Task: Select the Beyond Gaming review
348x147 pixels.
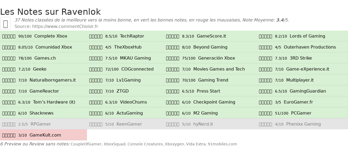Action: [210, 47]
